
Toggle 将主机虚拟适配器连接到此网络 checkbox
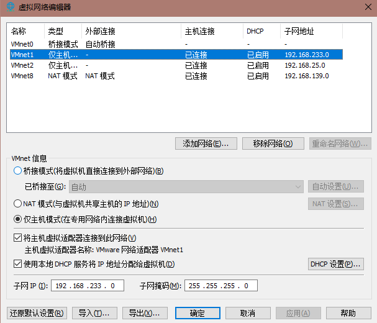tap(17, 238)
